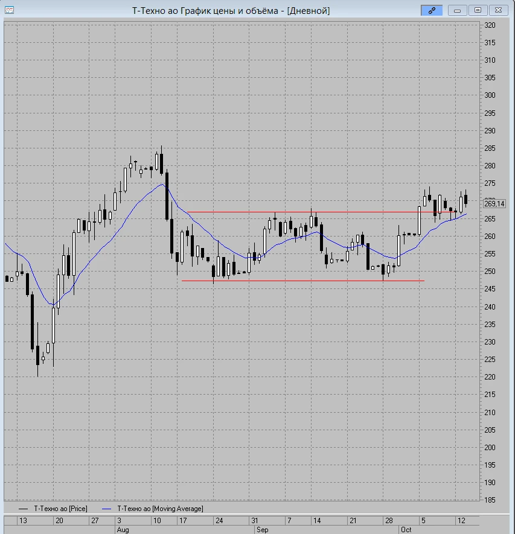Viewport: 515px width, 534px height.
Task: Minimize the chart window
Action: (458, 10)
